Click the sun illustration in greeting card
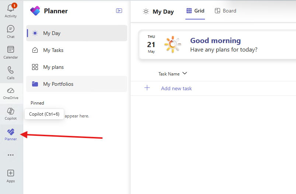This screenshot has width=296, height=194. 173,45
